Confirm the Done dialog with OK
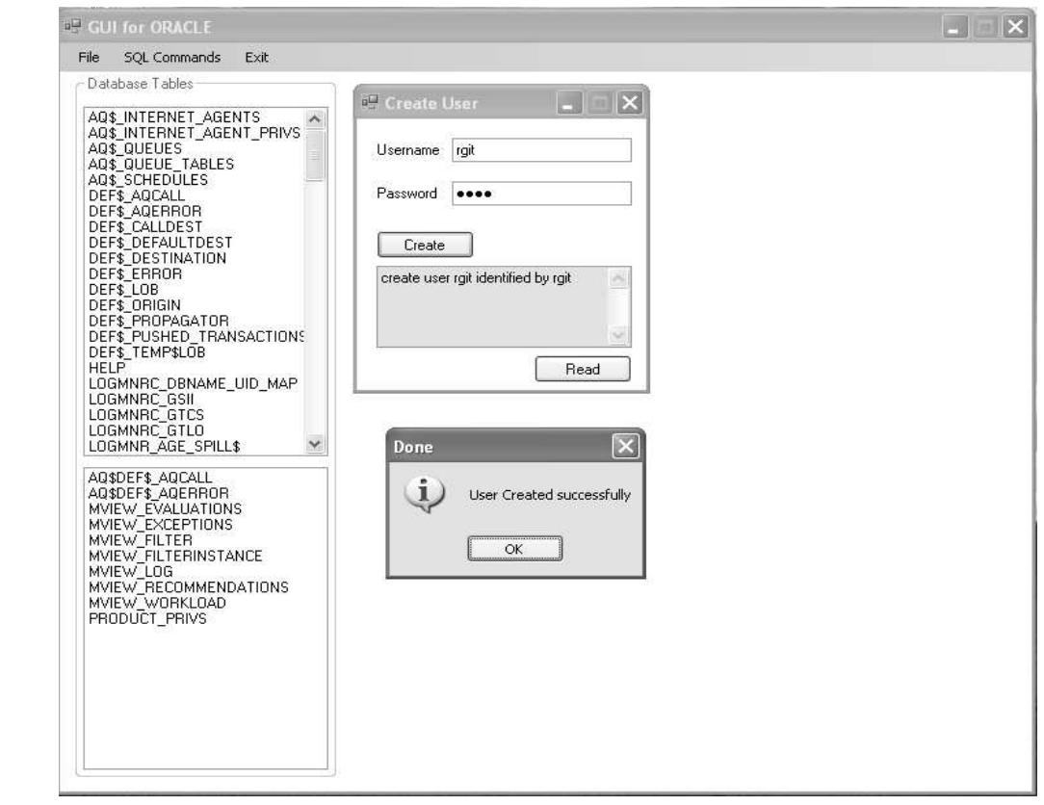 [514, 549]
